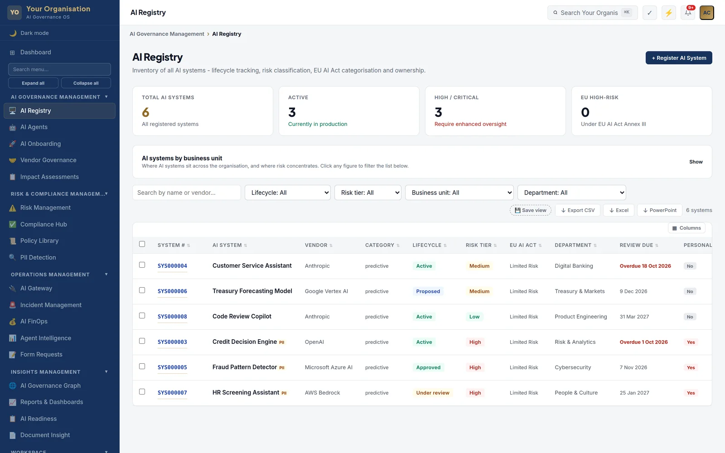Viewport: 725px width, 453px height.
Task: Collapse the Operations Management section
Action: (x=60, y=275)
